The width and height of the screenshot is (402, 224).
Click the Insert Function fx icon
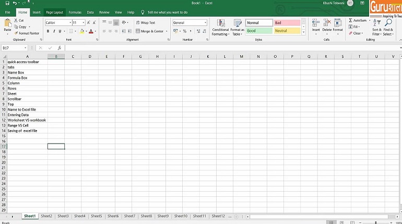pyautogui.click(x=59, y=48)
